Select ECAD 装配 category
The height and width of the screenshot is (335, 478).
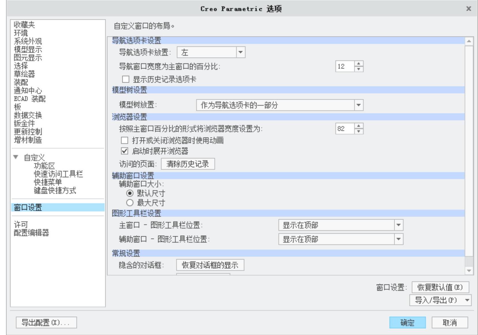point(29,99)
